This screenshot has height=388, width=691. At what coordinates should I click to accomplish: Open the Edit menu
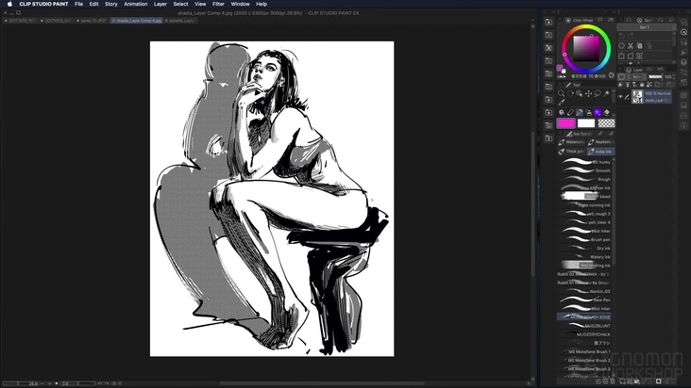93,4
